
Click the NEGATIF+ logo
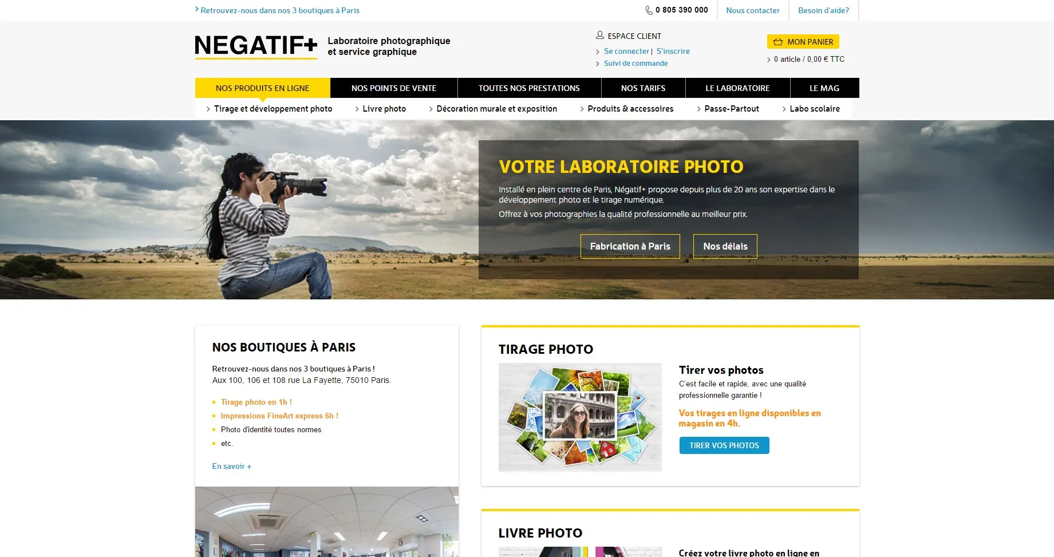tap(255, 46)
